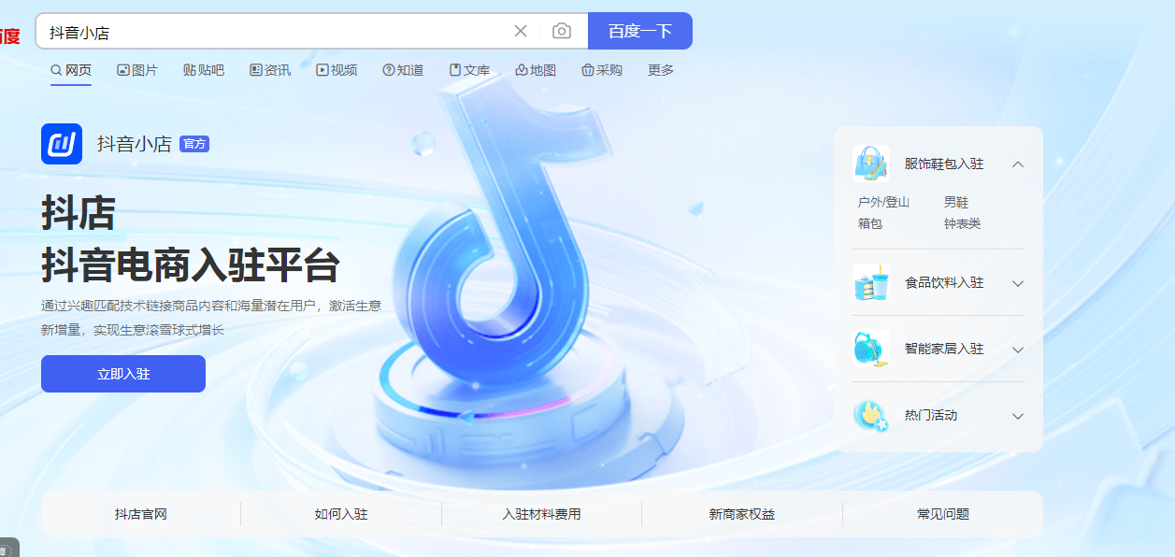Click the camera icon for image search
The height and width of the screenshot is (557, 1175).
(x=560, y=30)
